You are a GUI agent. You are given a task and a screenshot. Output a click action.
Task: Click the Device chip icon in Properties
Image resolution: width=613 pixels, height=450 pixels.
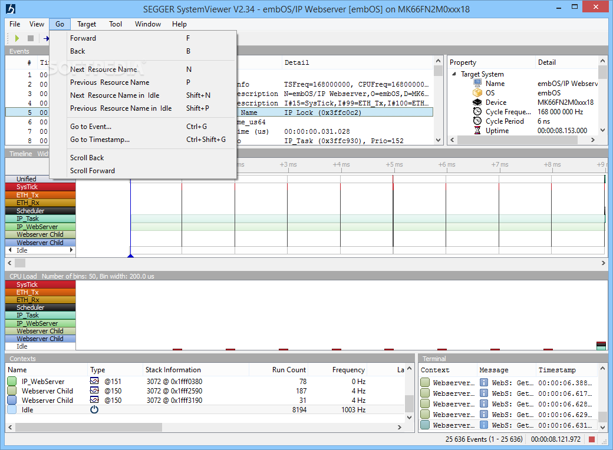477,102
